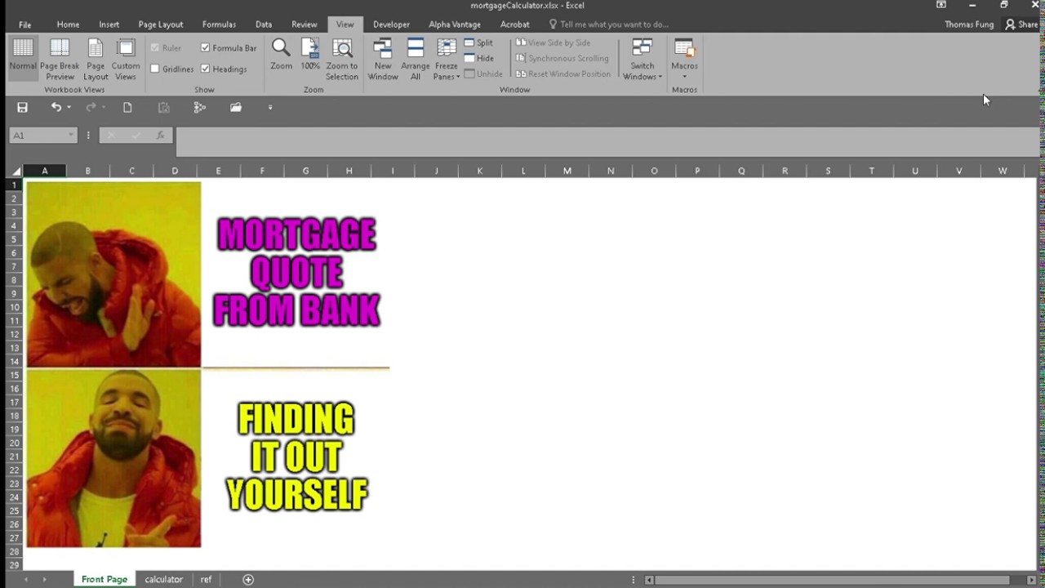Switch to Page Layout view

tap(96, 59)
